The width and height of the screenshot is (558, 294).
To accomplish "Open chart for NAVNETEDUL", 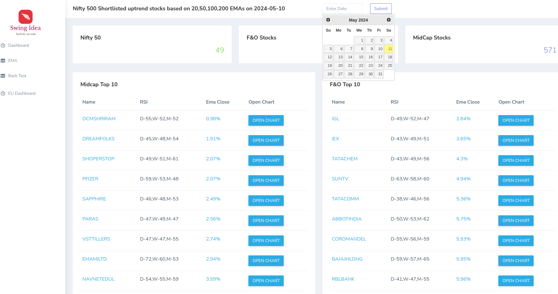I will [266, 281].
